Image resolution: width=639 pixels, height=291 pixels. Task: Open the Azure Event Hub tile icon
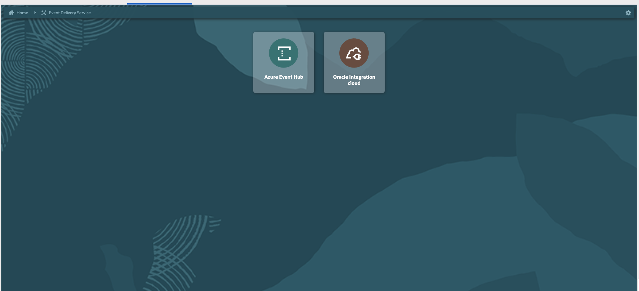284,53
